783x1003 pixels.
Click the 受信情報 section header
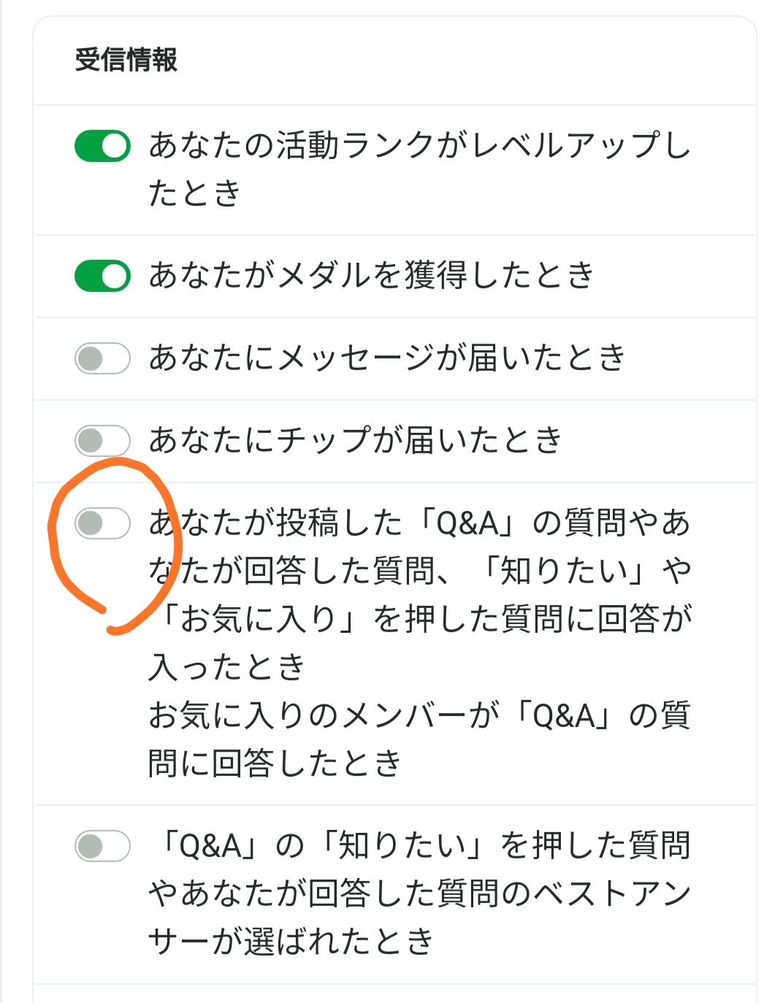[126, 60]
